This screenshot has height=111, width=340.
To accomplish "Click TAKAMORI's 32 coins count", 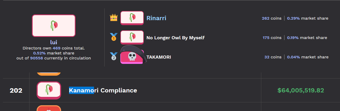I will tap(267, 57).
